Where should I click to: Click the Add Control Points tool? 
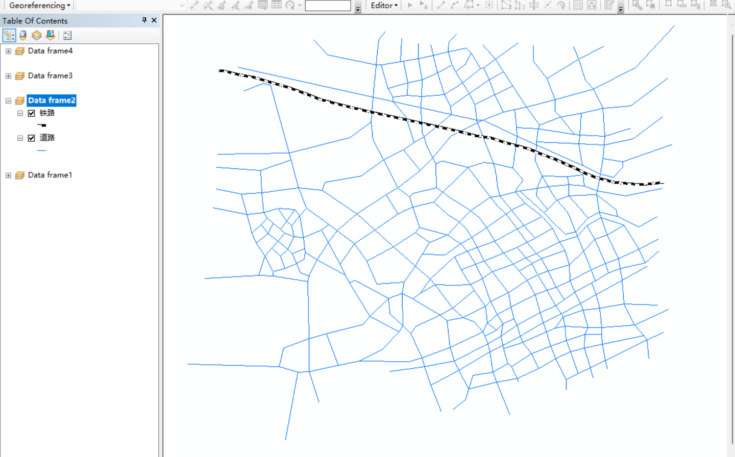click(x=193, y=6)
